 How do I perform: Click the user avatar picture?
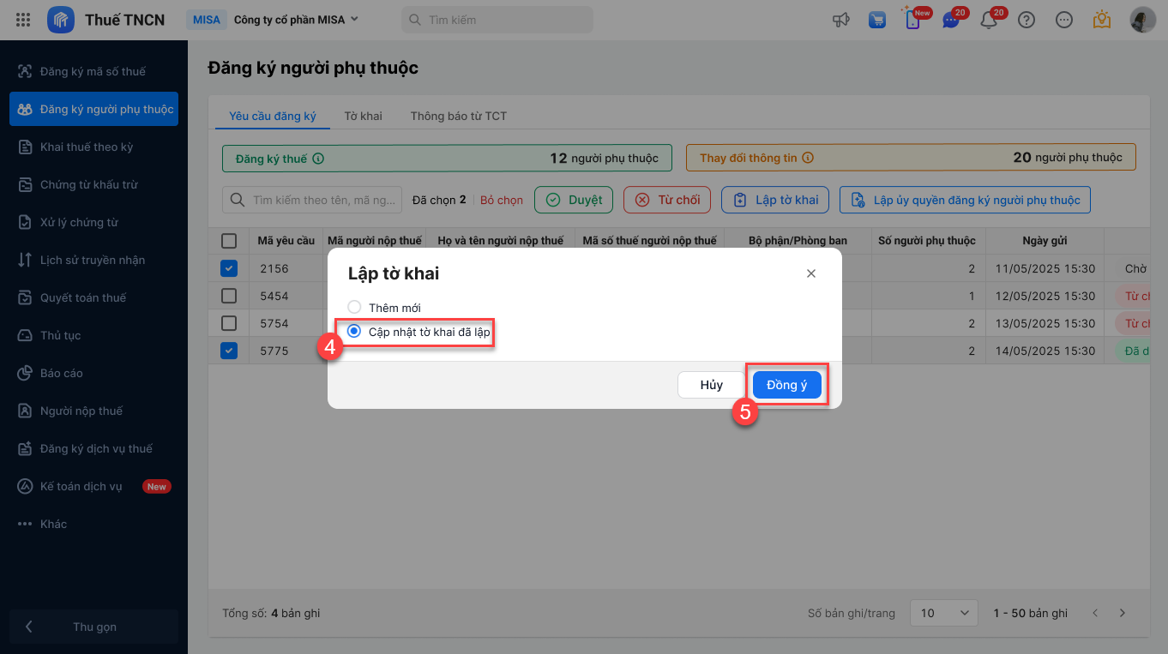[1142, 20]
